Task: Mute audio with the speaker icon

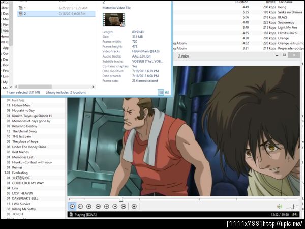Action: 279,206
